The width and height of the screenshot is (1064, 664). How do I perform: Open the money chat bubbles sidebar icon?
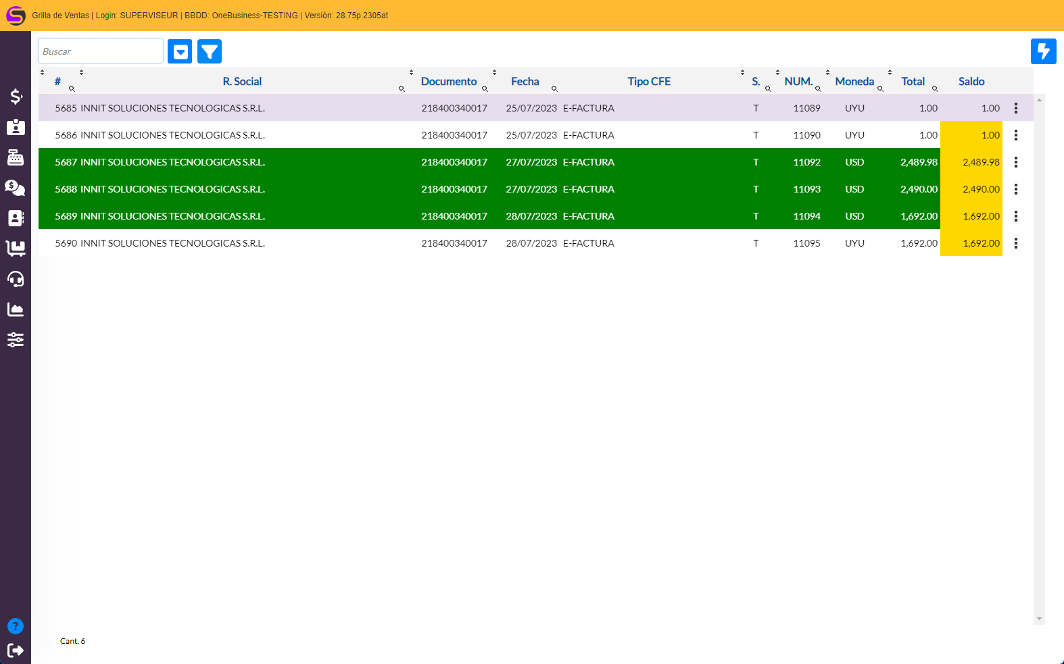point(16,188)
